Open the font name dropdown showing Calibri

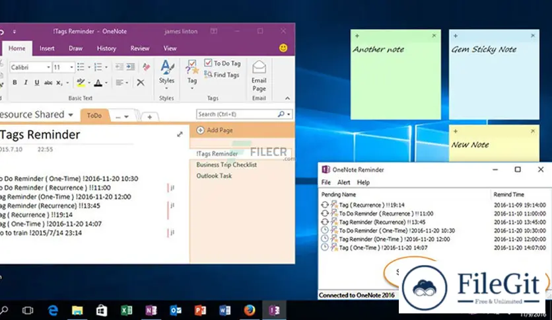point(48,67)
